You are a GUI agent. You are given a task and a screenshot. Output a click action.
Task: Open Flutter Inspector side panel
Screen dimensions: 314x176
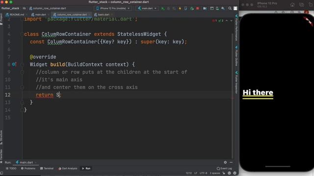click(x=236, y=82)
